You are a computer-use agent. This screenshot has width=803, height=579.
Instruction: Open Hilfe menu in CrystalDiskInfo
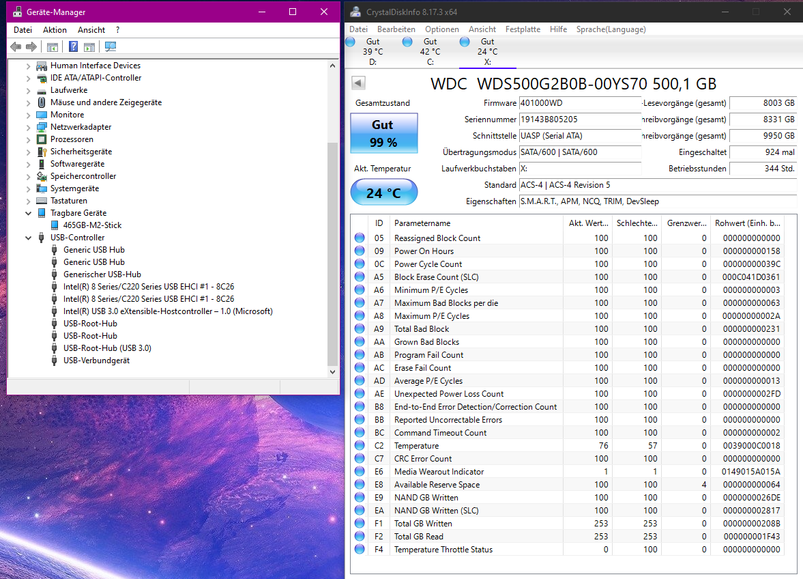point(558,29)
